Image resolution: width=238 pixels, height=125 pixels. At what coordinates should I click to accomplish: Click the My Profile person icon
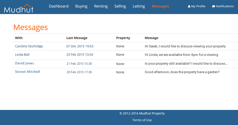pos(189,6)
